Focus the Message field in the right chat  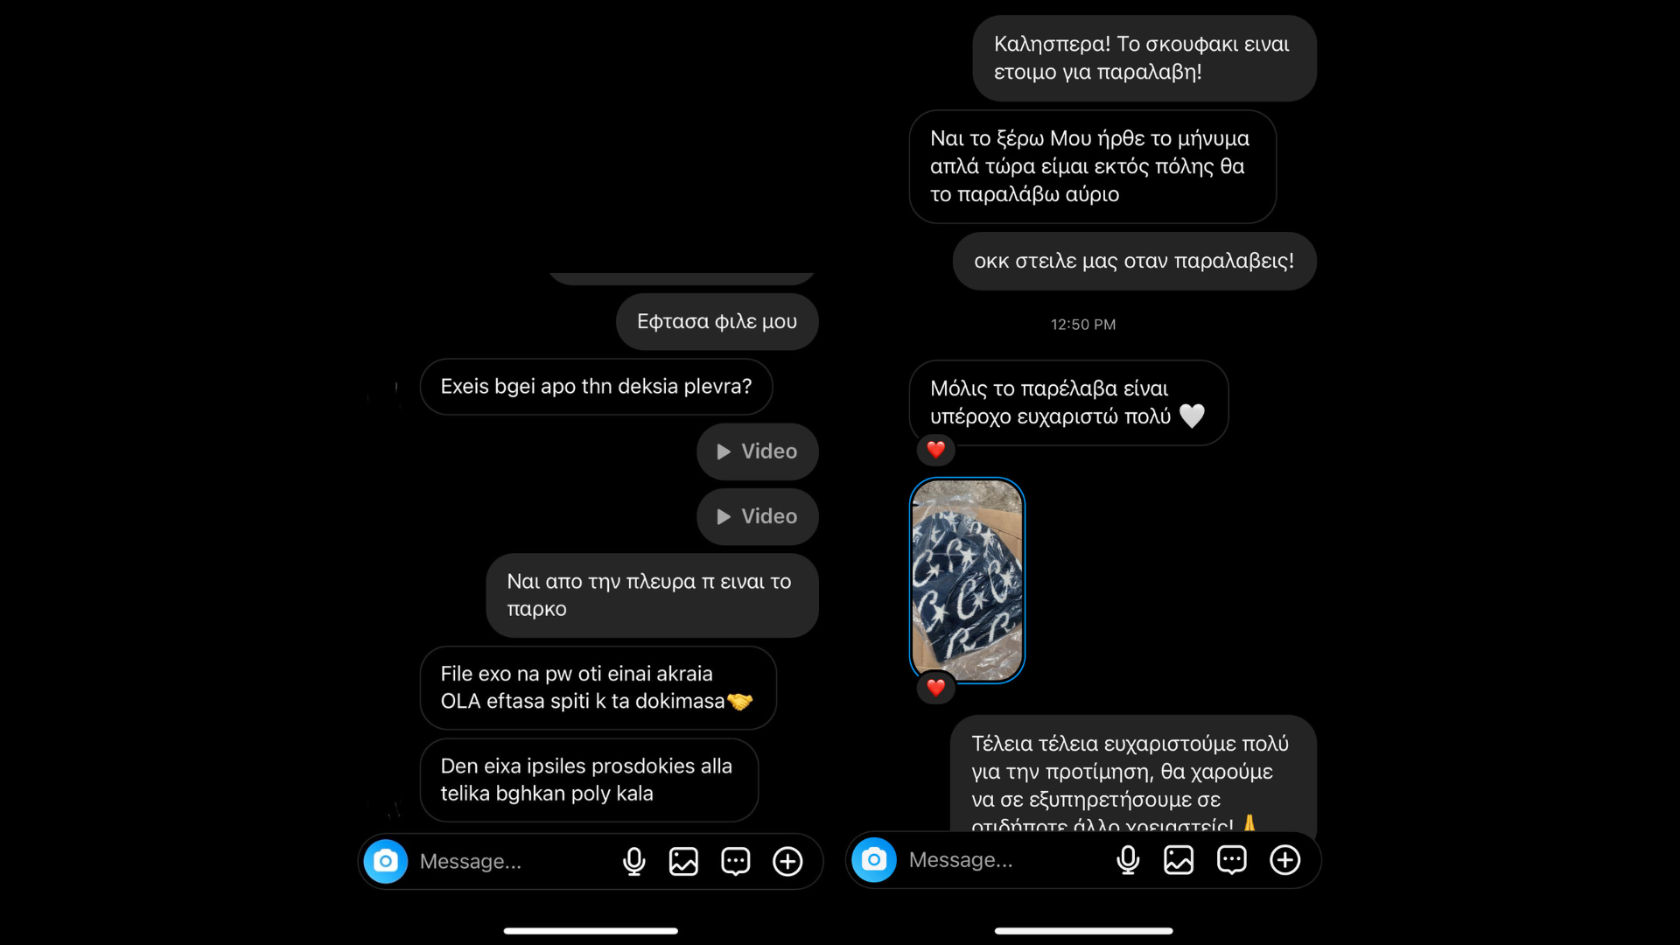coord(1004,860)
